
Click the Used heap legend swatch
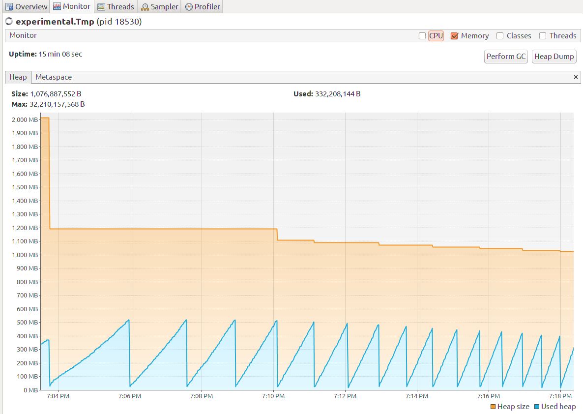click(536, 407)
